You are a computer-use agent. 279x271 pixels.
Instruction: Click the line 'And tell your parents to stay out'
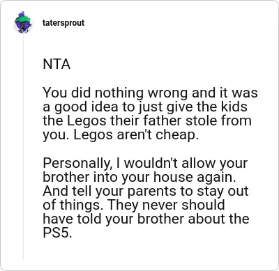tap(146, 192)
